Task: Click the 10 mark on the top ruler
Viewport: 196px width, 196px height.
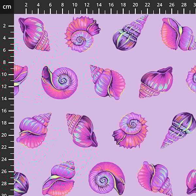Action: tap(74, 5)
